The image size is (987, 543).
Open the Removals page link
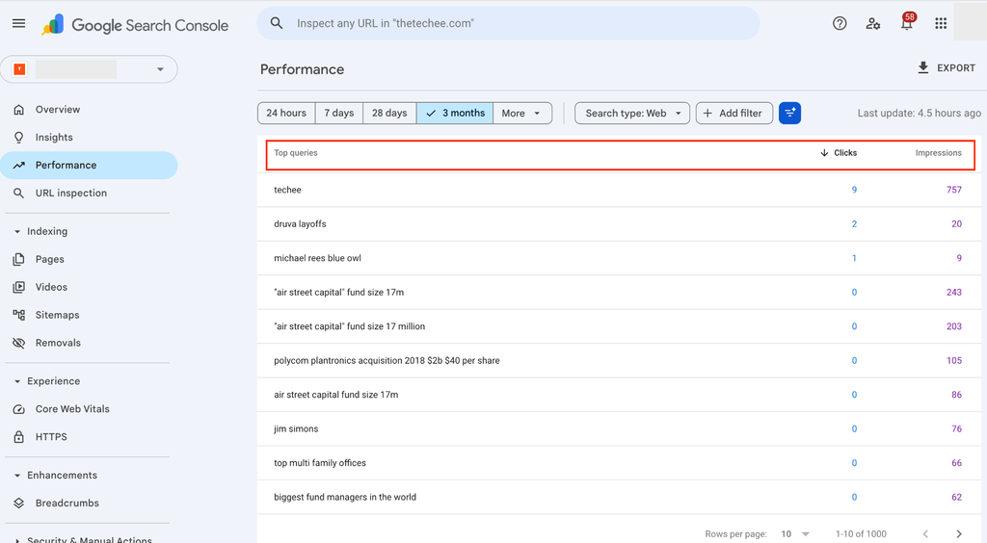(x=58, y=343)
